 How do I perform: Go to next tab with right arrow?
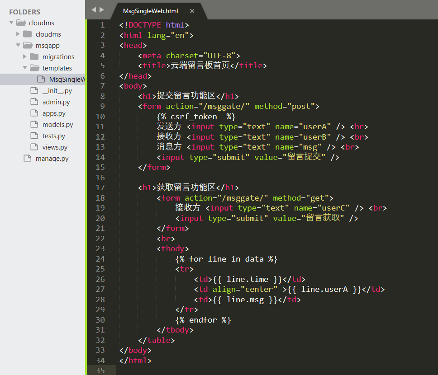102,9
